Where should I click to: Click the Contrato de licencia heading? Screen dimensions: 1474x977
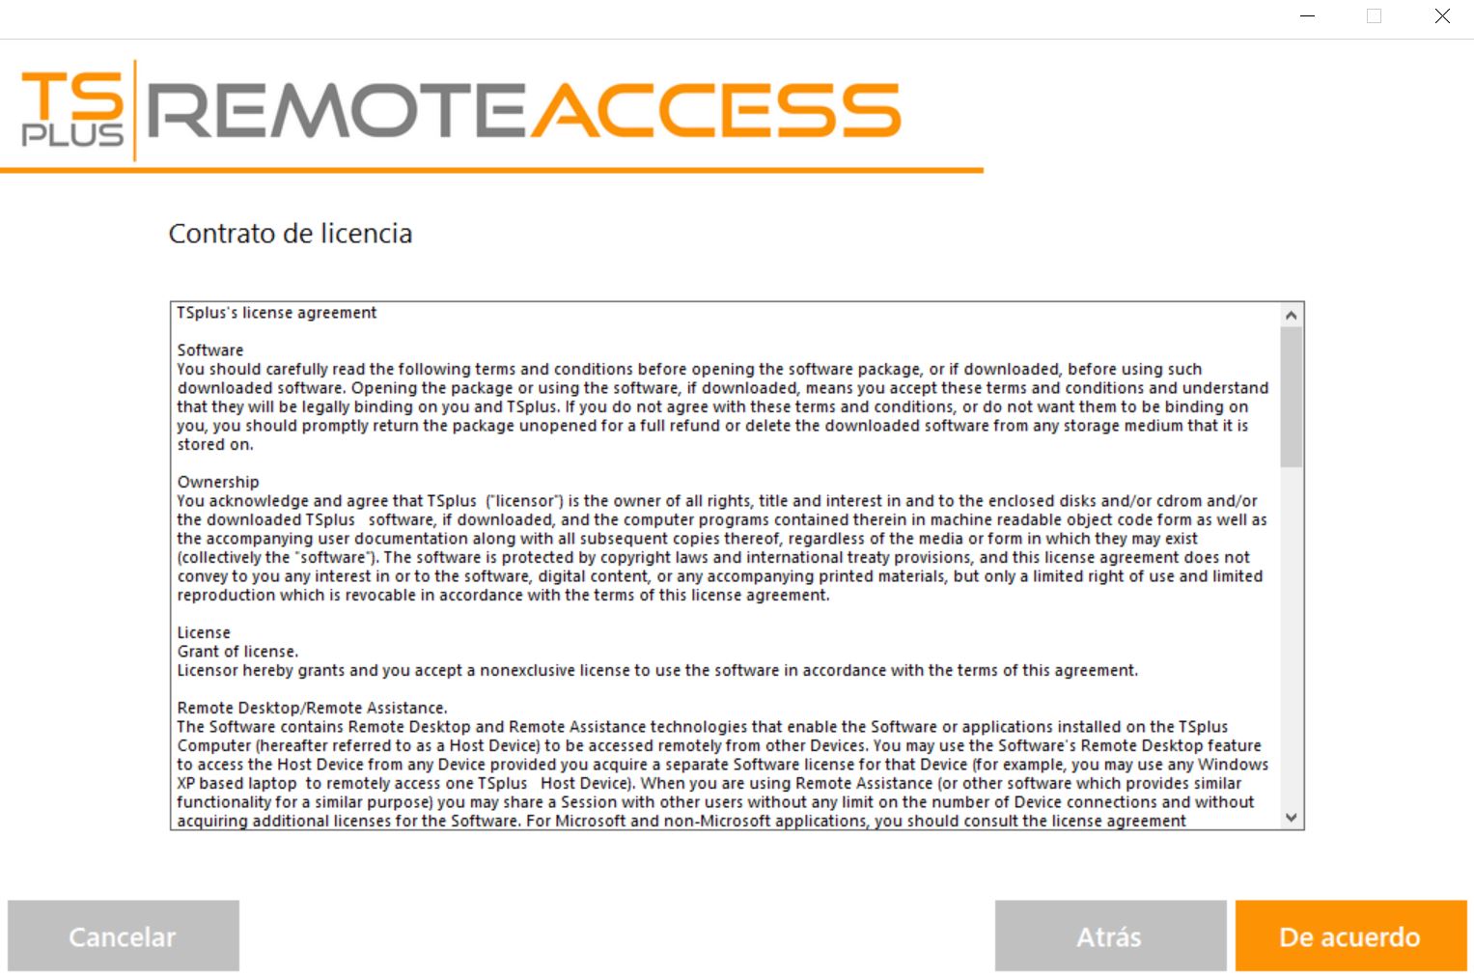pos(291,234)
